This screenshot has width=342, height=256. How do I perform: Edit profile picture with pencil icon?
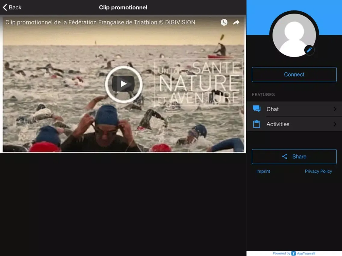(x=309, y=50)
